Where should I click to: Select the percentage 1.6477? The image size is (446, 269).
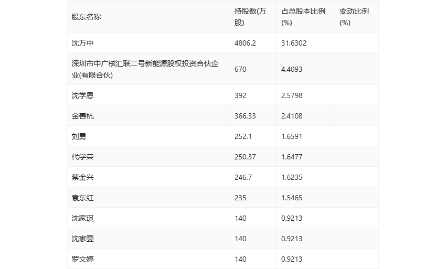pyautogui.click(x=292, y=157)
